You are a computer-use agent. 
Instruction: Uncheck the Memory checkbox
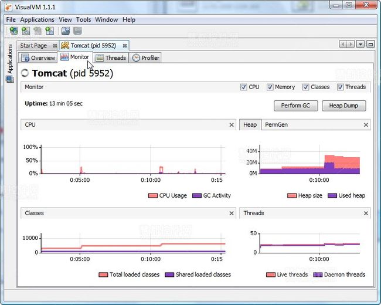[x=270, y=87]
